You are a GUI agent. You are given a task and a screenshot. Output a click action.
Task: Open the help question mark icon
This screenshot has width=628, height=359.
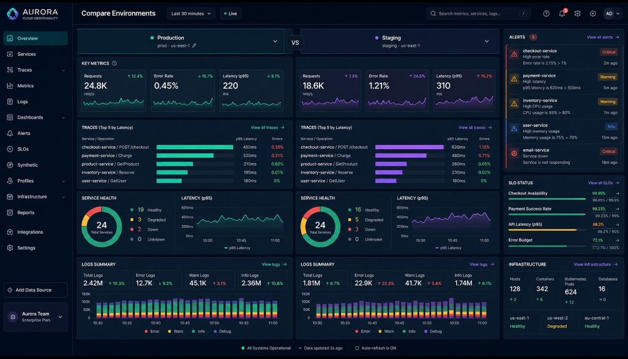pos(546,14)
